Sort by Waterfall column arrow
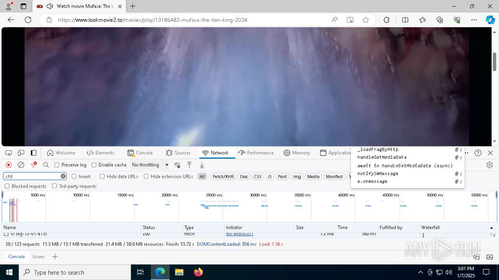Screen dimensions: 499x280 click(x=491, y=227)
